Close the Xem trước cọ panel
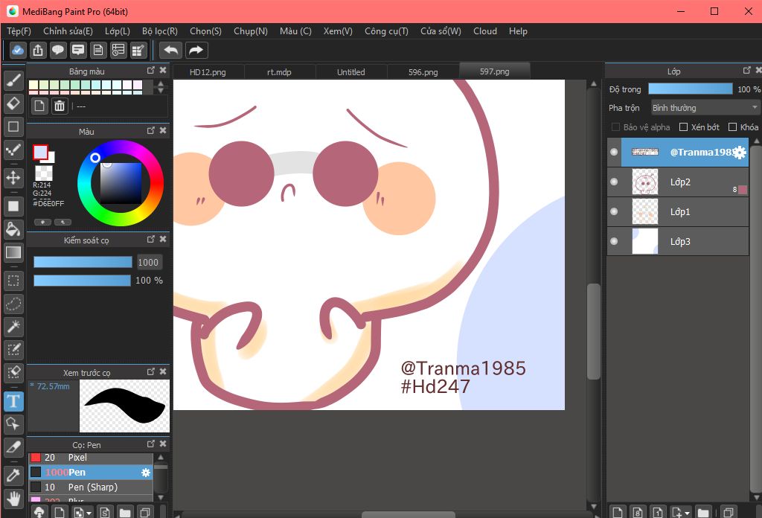The image size is (762, 518). pyautogui.click(x=163, y=371)
